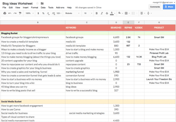Open the Add-ons menu
Viewport: 176px width, 122px height.
click(60, 8)
